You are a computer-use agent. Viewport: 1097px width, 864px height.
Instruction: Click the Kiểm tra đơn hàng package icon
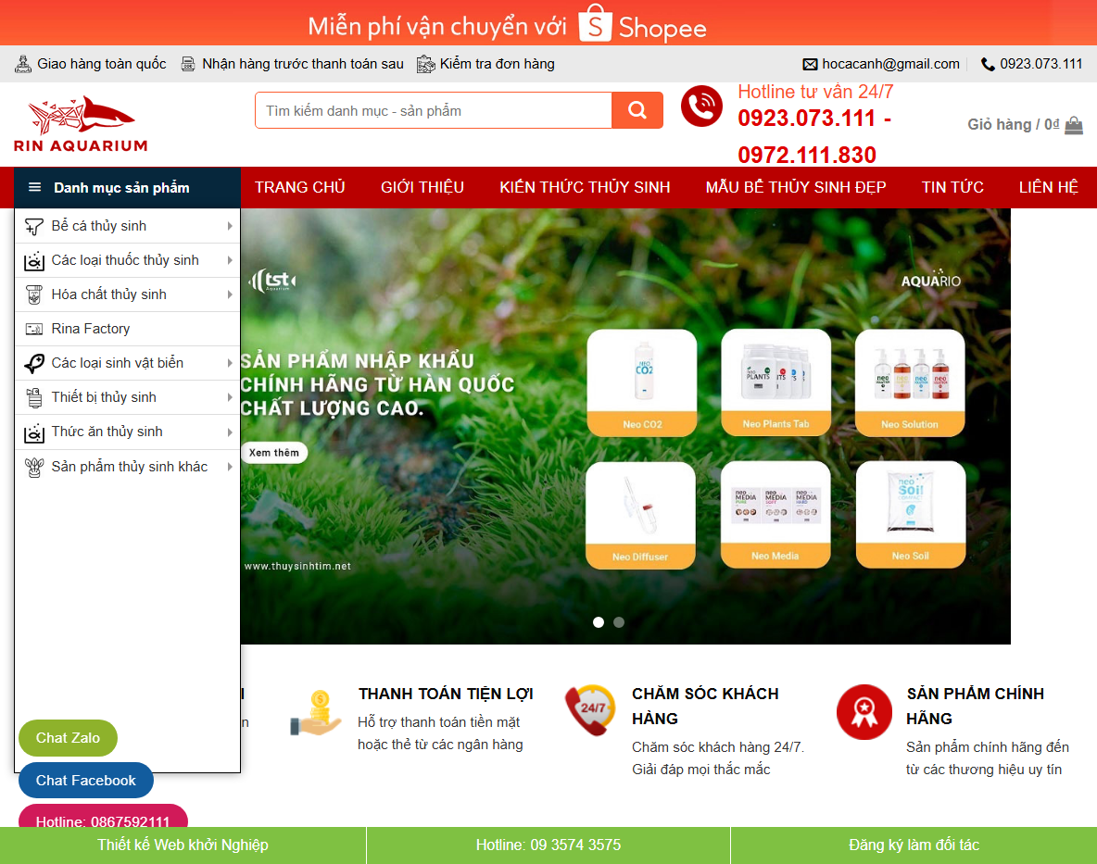click(x=425, y=64)
